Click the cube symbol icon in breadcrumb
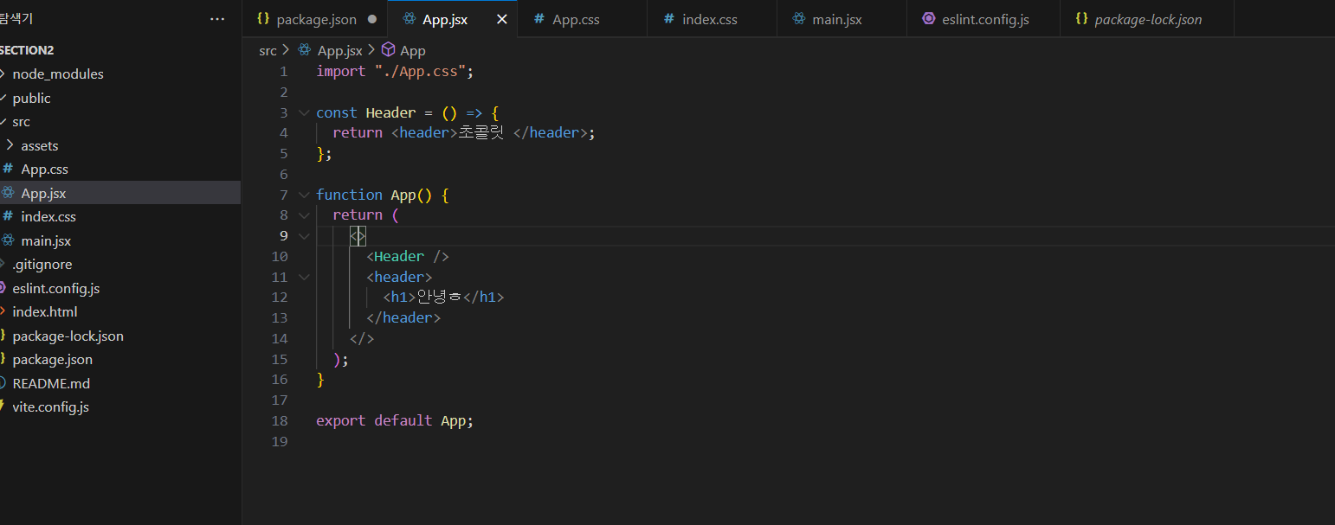Viewport: 1335px width, 525px height. 389,50
